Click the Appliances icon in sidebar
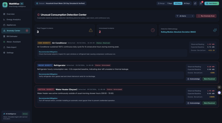This screenshot has width=222, height=123. [x=4, y=25]
